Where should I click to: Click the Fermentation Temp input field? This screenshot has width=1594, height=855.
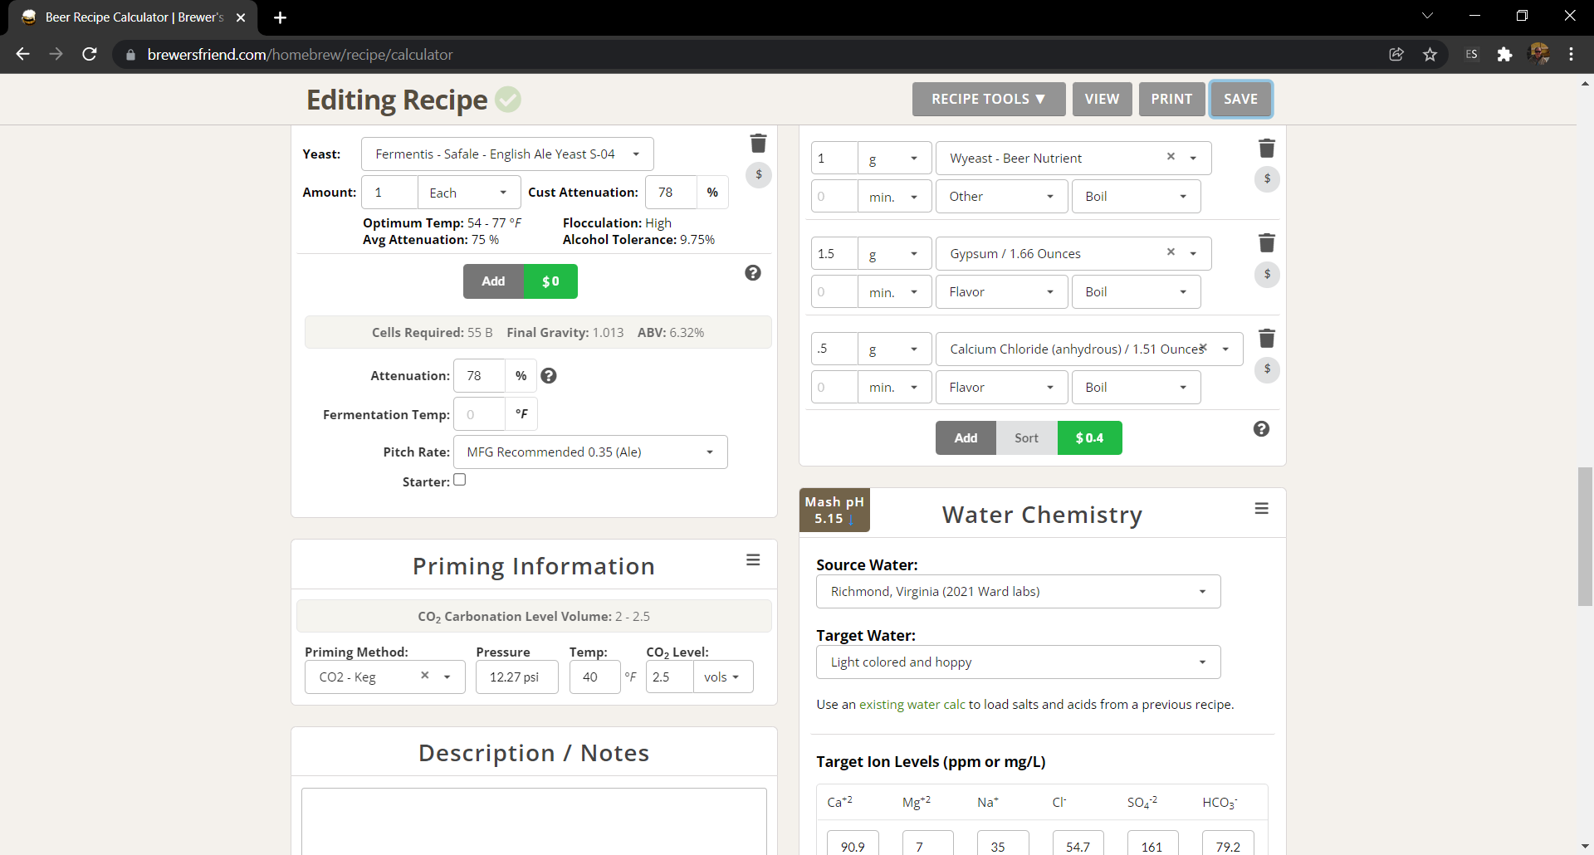click(480, 414)
